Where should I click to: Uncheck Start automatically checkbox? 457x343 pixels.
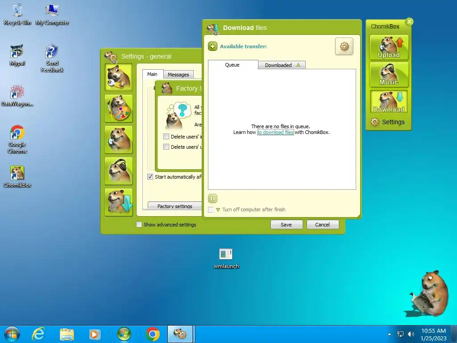tap(150, 177)
